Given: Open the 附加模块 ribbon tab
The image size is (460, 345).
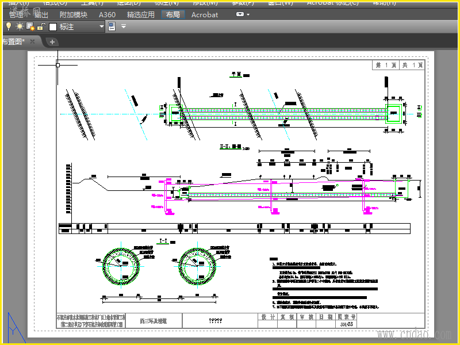Looking at the screenshot, I should coord(74,15).
